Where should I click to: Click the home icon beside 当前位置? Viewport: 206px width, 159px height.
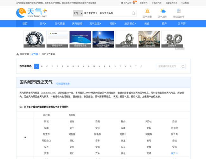[x=17, y=54]
